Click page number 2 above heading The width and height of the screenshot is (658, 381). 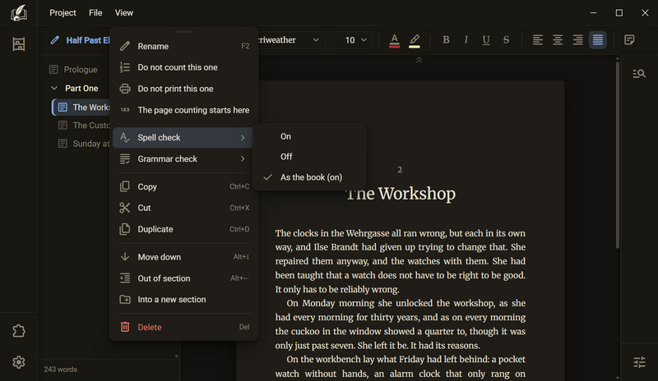click(x=400, y=170)
